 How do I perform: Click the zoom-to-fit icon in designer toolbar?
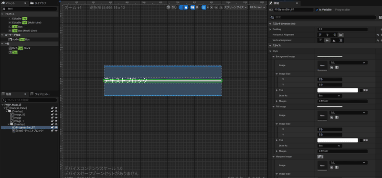click(212, 7)
